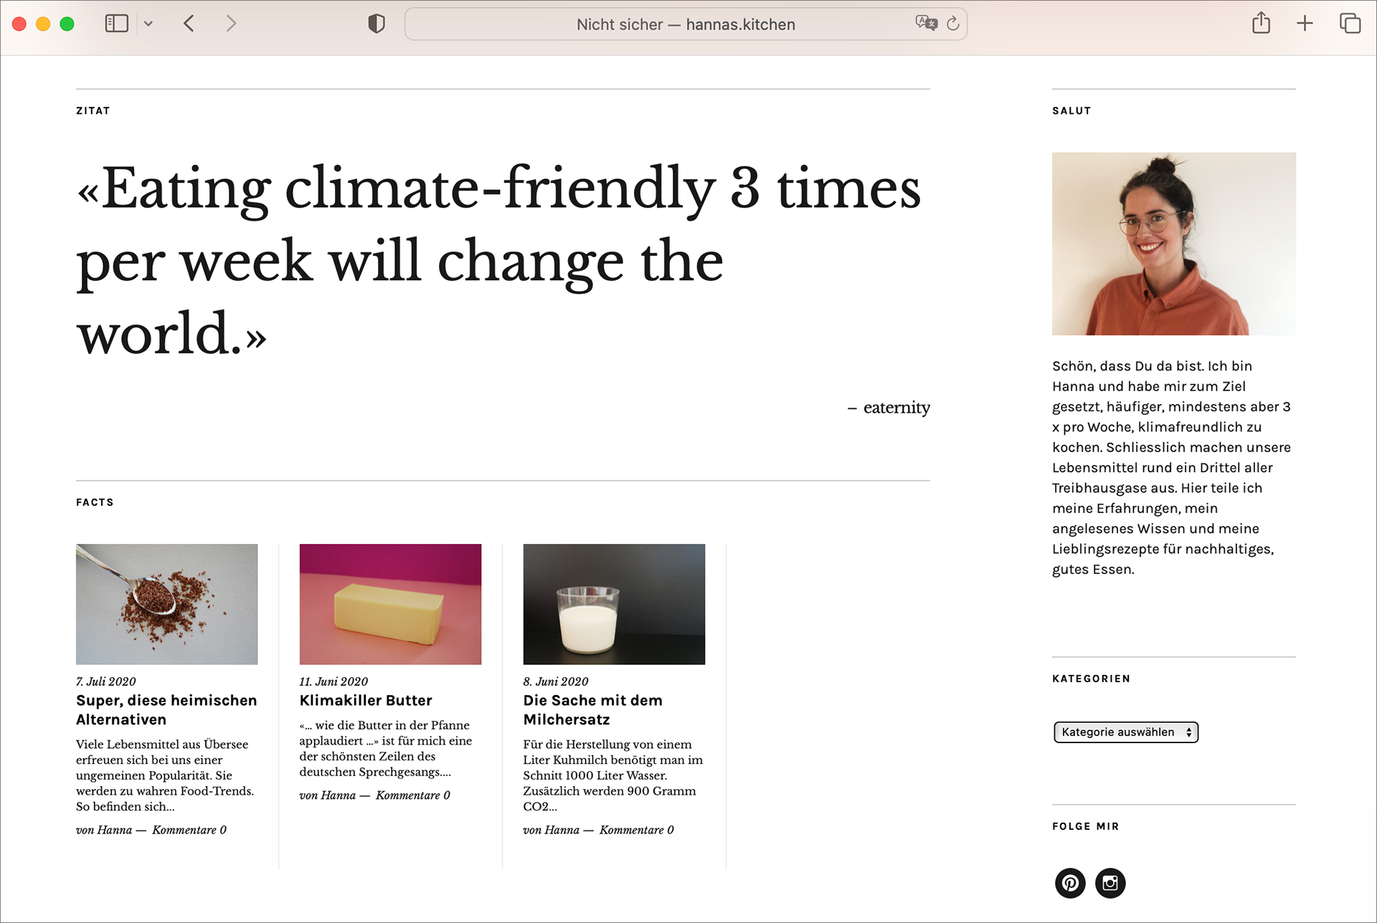The height and width of the screenshot is (923, 1377).
Task: Show the tab overview
Action: pos(1350,24)
